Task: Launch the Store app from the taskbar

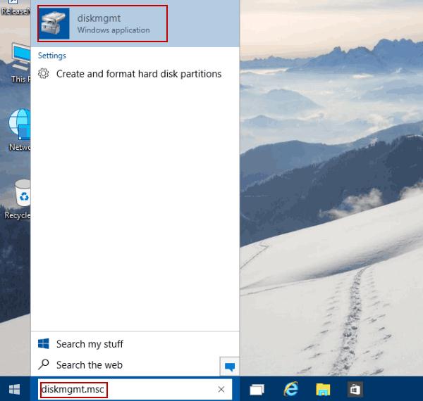Action: tap(356, 389)
